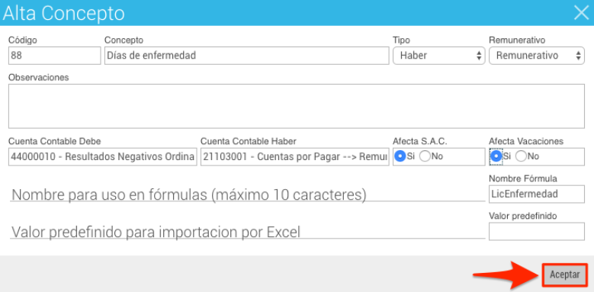The height and width of the screenshot is (292, 594).
Task: Close the Alta Concepto dialog
Action: [x=581, y=13]
